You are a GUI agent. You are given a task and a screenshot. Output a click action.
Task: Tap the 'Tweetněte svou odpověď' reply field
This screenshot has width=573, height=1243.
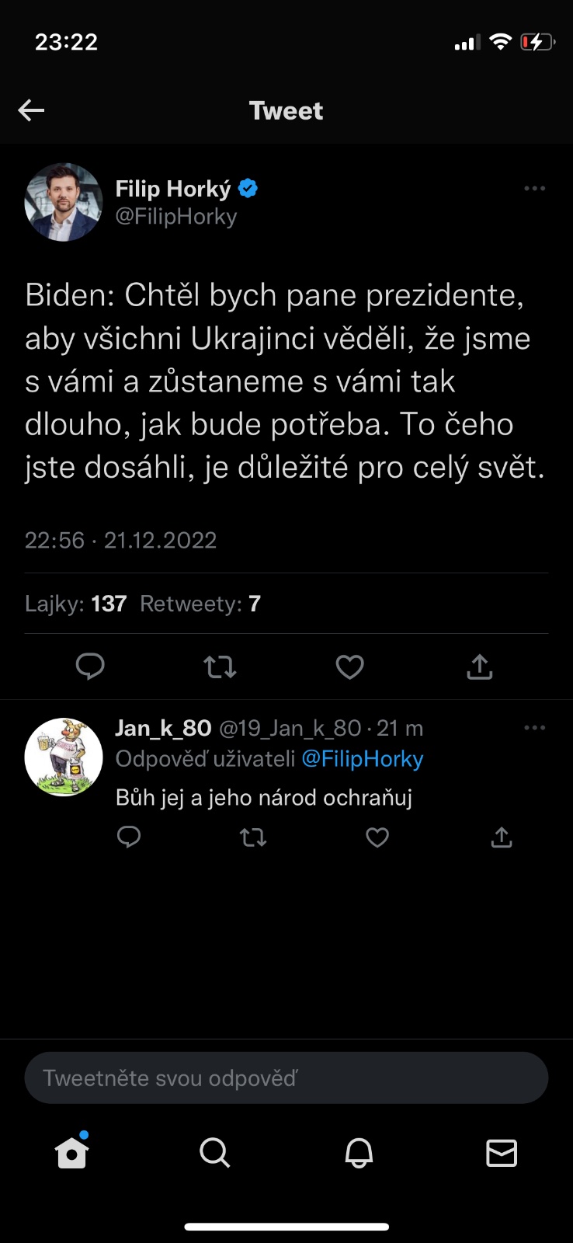coord(286,1078)
